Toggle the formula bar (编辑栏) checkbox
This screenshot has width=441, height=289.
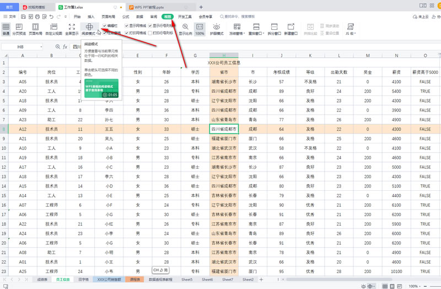click(105, 25)
